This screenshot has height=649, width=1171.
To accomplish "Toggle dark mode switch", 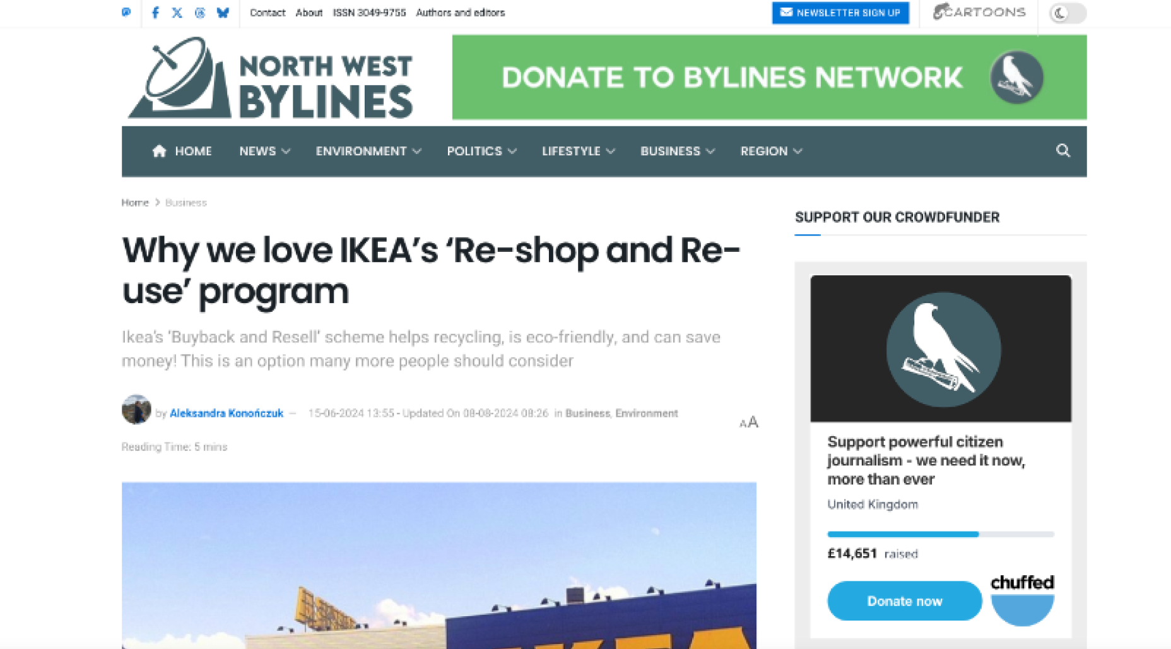I will (1067, 13).
